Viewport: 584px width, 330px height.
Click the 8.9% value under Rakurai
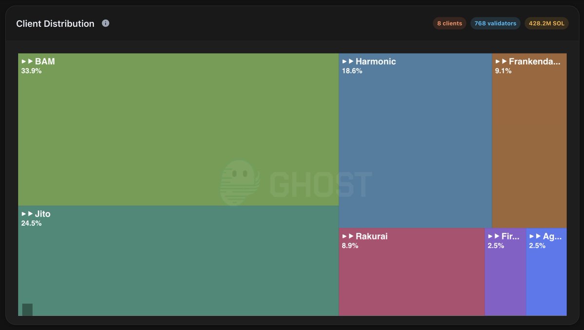350,246
